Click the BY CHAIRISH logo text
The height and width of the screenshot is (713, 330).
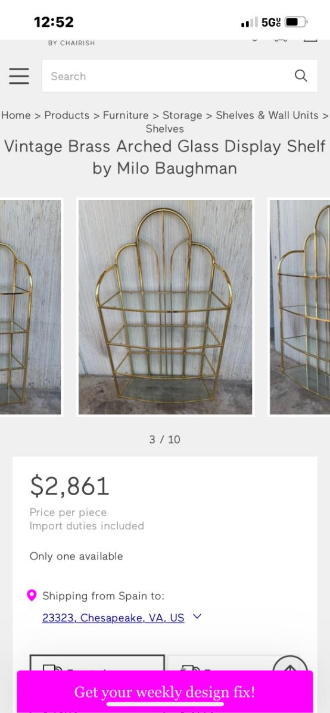click(x=71, y=43)
